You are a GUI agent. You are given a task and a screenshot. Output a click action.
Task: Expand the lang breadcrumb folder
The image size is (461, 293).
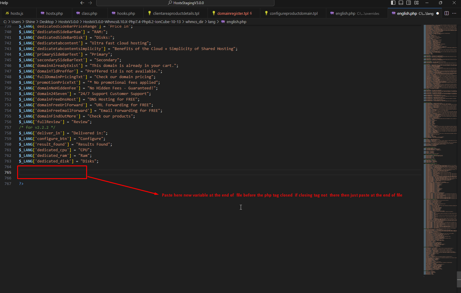click(211, 22)
